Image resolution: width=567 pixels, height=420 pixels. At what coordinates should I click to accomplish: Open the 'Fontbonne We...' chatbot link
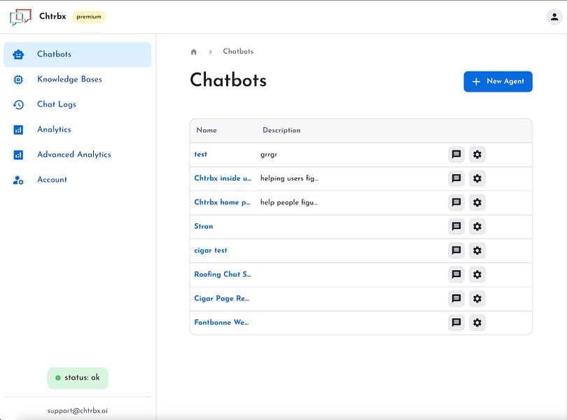pyautogui.click(x=221, y=322)
